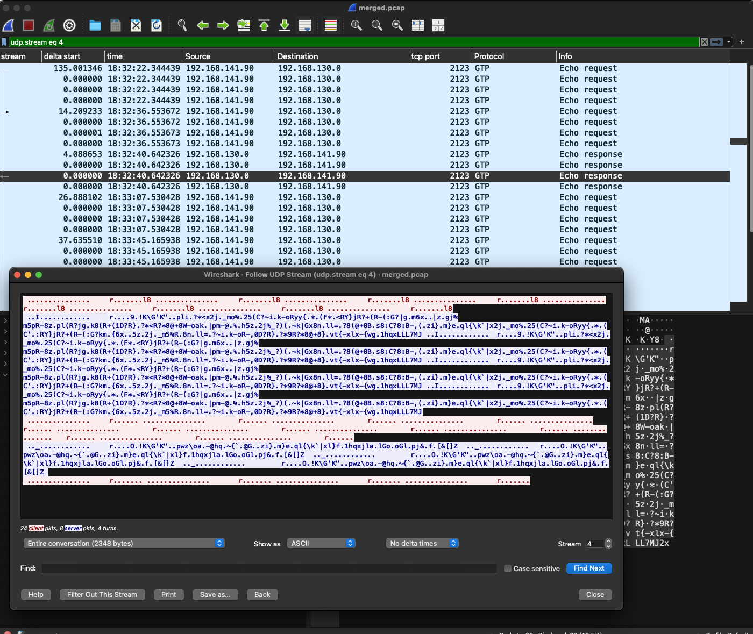
Task: Expand the No delta times dropdown
Action: 422,543
